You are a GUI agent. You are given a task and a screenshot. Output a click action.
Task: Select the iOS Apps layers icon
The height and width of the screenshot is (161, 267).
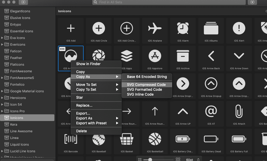127,56
